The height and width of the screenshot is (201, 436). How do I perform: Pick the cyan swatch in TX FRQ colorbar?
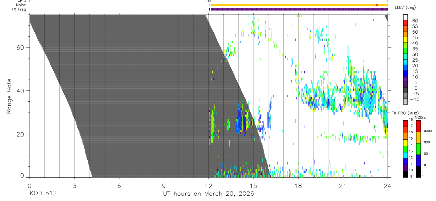[405, 155]
